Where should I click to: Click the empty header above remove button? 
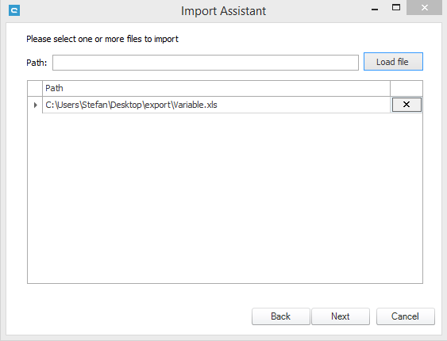[x=407, y=88]
